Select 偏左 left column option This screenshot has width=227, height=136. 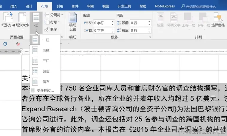point(45,71)
